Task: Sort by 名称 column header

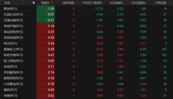Action: point(7,3)
